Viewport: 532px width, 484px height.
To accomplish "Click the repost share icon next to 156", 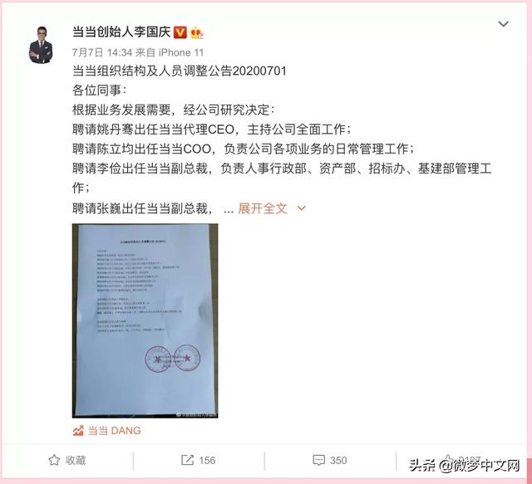I will click(187, 460).
